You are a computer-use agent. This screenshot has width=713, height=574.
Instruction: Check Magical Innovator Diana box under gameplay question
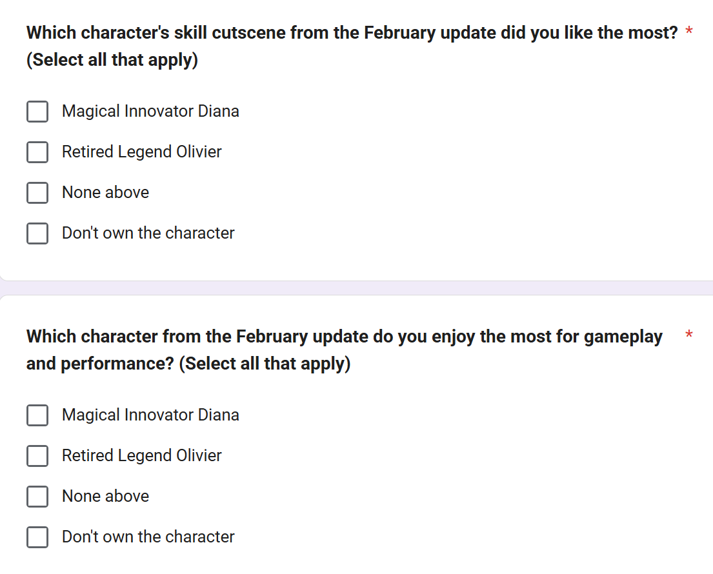pyautogui.click(x=37, y=415)
